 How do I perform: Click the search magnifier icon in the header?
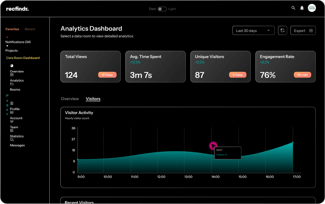pyautogui.click(x=293, y=8)
